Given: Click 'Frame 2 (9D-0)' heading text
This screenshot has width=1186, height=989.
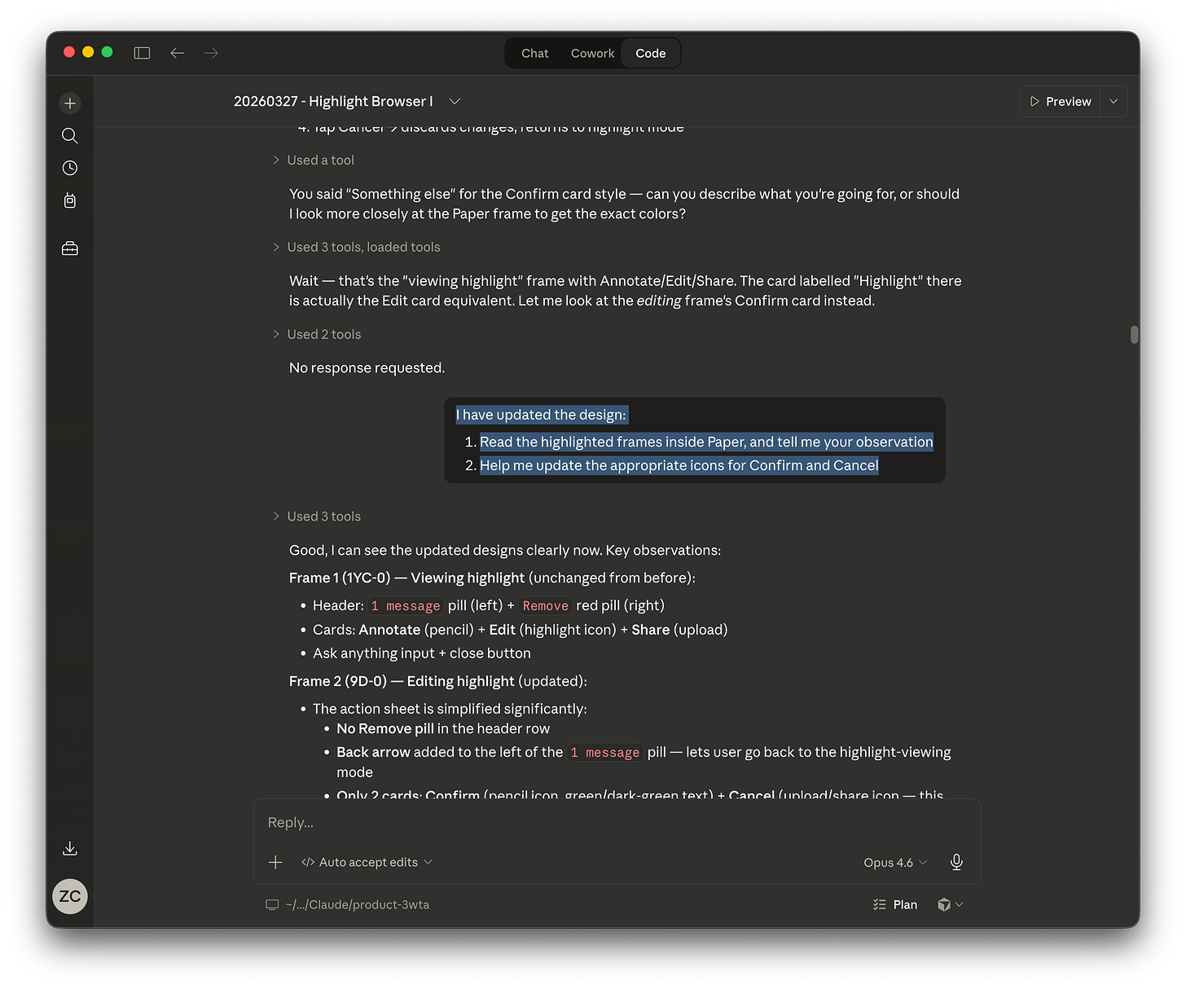Looking at the screenshot, I should pyautogui.click(x=338, y=681).
